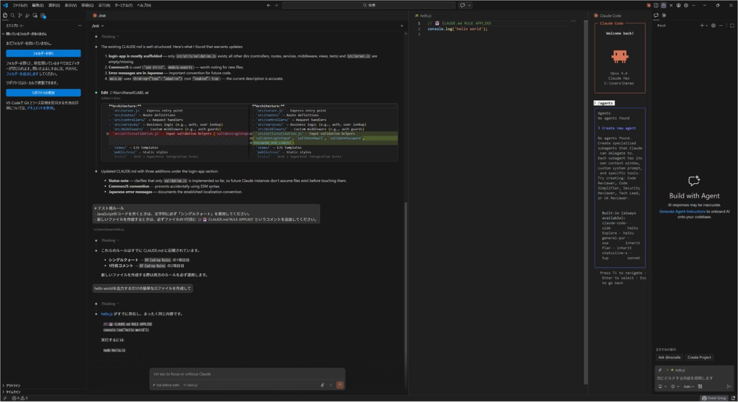Expand the アウトライン section
Screen dimensions: 738x402
point(13,385)
